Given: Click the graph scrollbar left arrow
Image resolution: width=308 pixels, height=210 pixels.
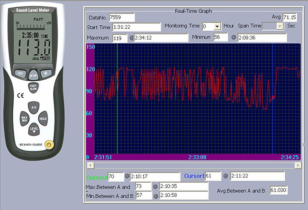Looking at the screenshot, I should tap(89, 165).
